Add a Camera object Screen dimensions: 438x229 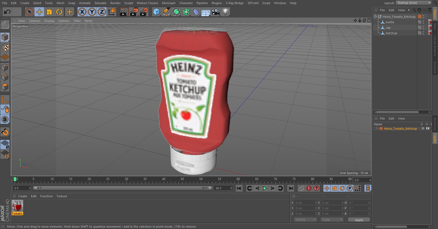coord(216,12)
